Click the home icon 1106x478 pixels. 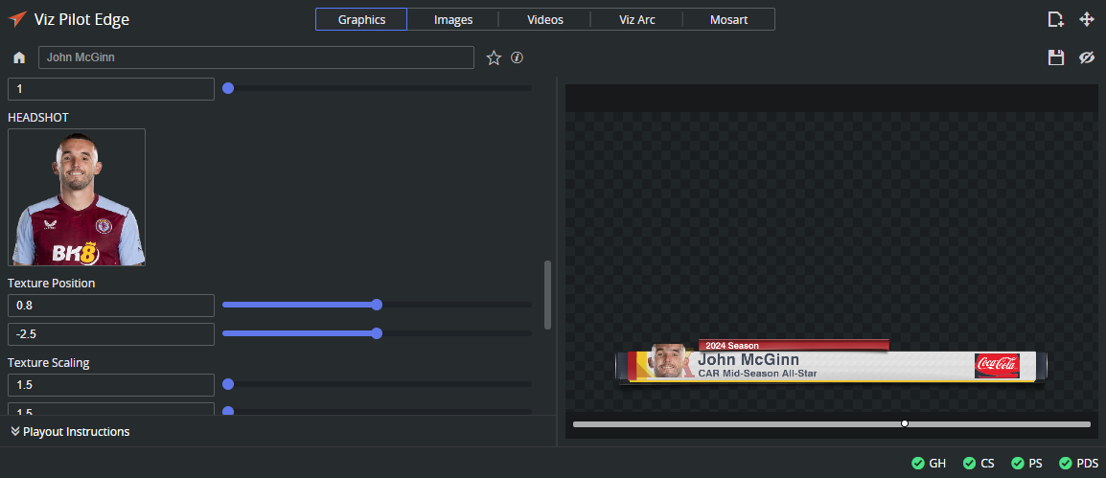tap(19, 58)
